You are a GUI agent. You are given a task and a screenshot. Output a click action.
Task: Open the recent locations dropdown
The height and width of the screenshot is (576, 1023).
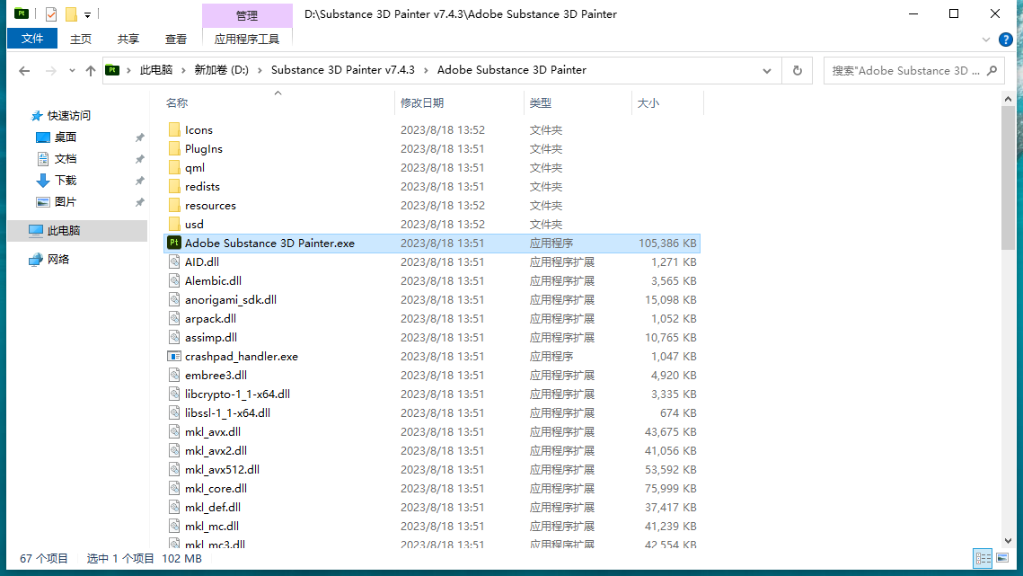72,70
